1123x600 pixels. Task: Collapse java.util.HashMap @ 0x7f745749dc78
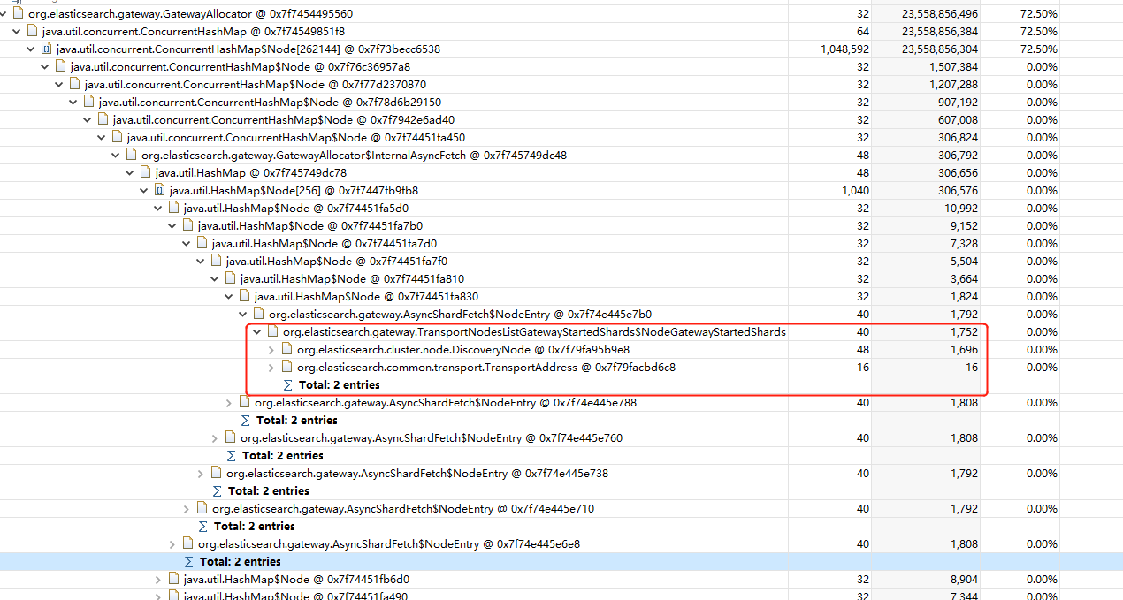click(130, 173)
